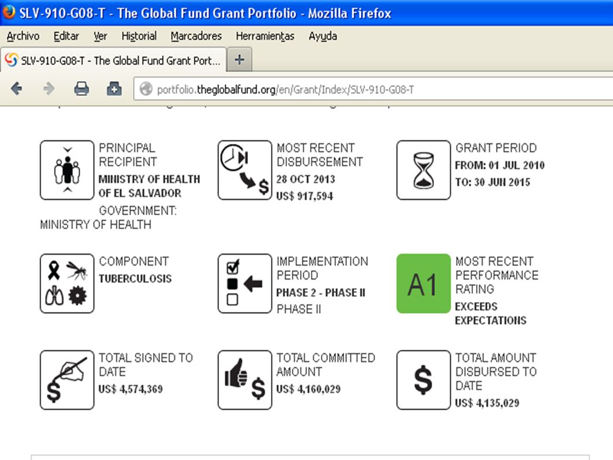Image resolution: width=613 pixels, height=460 pixels.
Task: Click the Total Committed thumbs-up icon
Action: [x=245, y=380]
